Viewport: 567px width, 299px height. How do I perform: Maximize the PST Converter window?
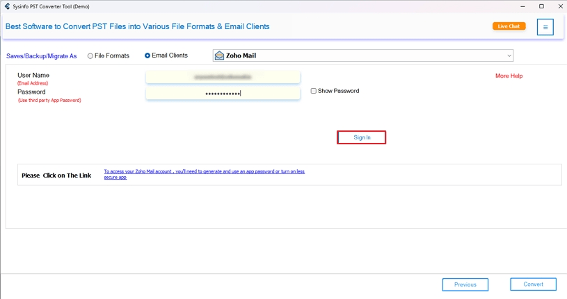pos(541,6)
